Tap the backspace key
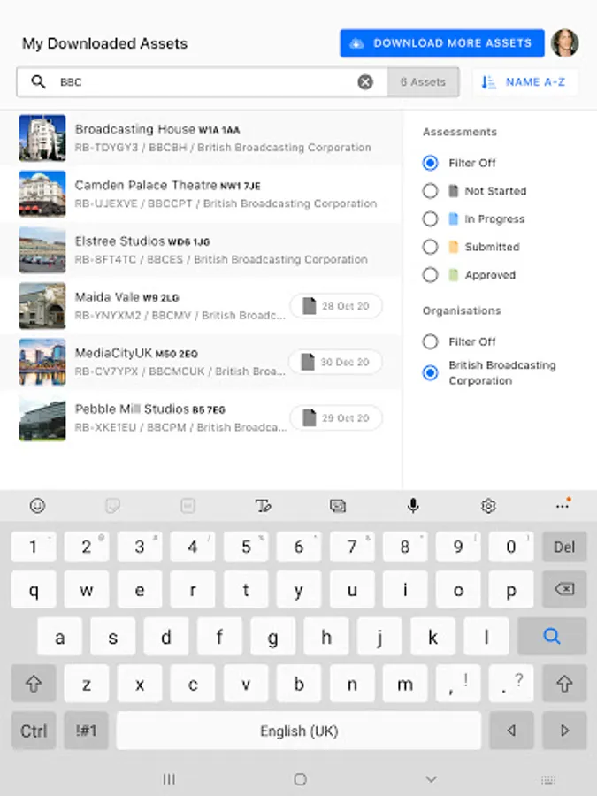597x796 pixels. (564, 589)
